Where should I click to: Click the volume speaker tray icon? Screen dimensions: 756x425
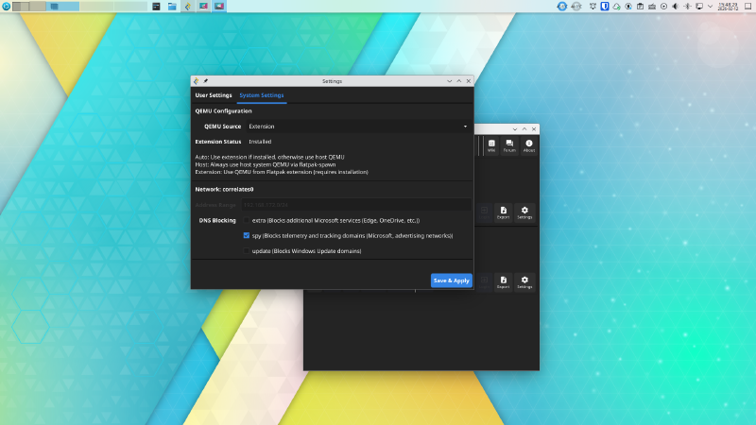point(676,7)
